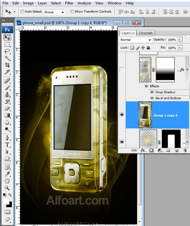
Task: Choose the Notes tool
Action: (7, 167)
